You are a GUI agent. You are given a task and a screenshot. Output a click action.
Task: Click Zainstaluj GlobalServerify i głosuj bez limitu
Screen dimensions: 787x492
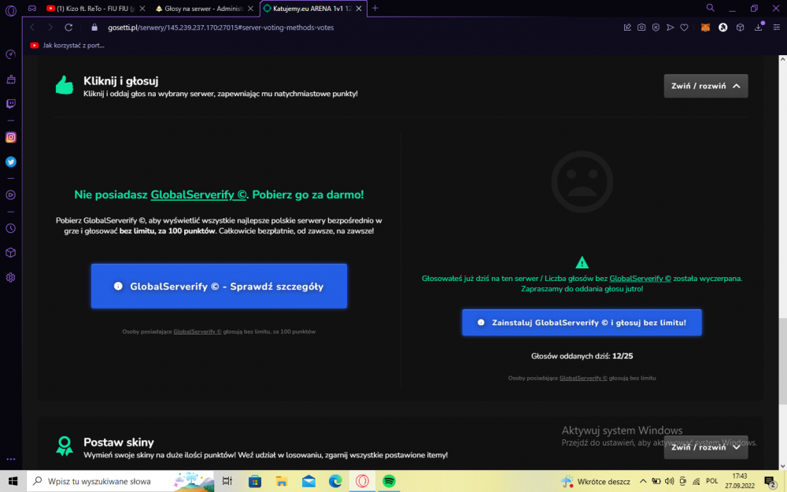click(582, 322)
